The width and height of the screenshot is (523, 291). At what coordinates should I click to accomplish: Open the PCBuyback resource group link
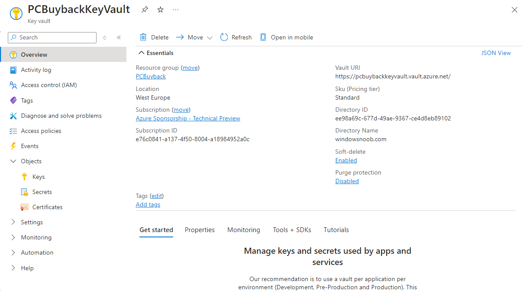(x=151, y=76)
